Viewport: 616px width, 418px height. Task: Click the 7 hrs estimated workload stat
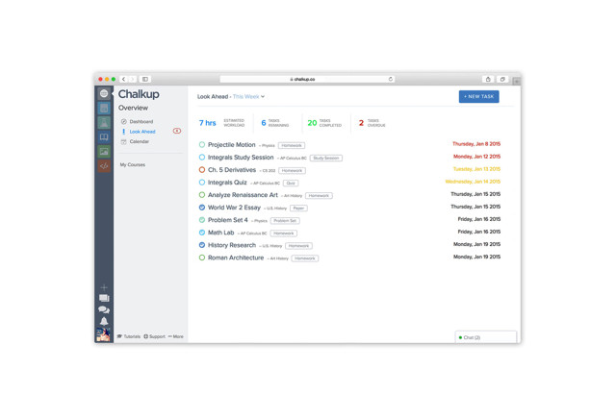point(221,123)
